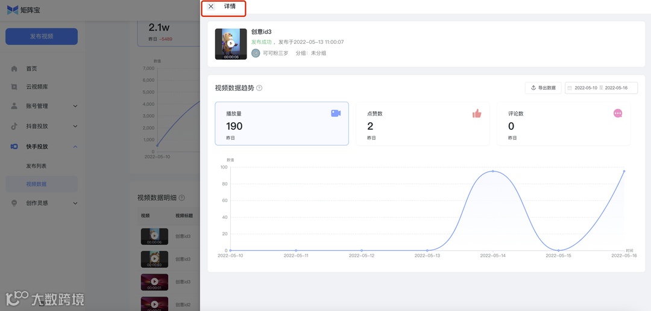Play the 创意id3 video thumbnail in details
651x311 pixels.
click(x=231, y=44)
